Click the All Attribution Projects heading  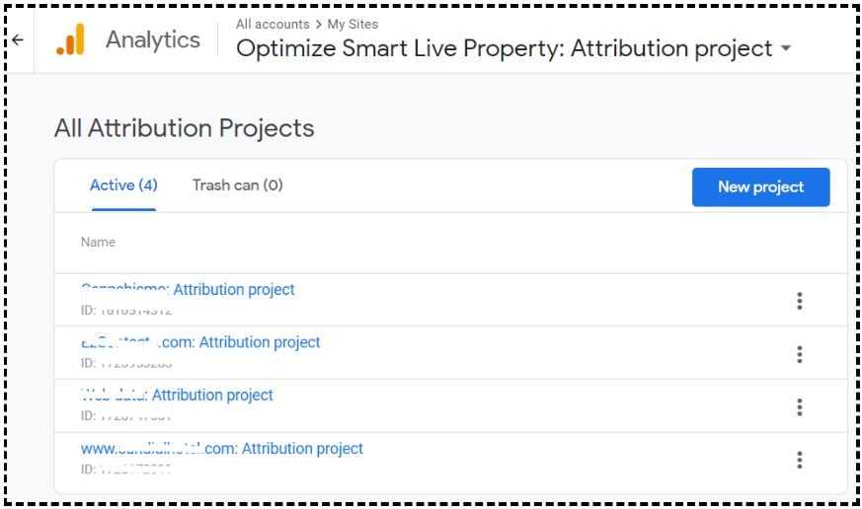point(185,128)
